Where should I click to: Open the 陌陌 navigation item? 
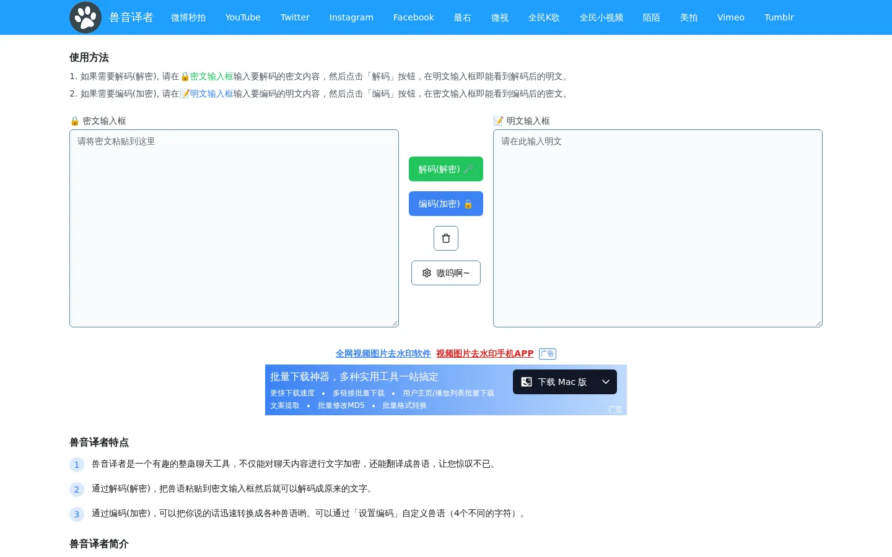(x=652, y=17)
